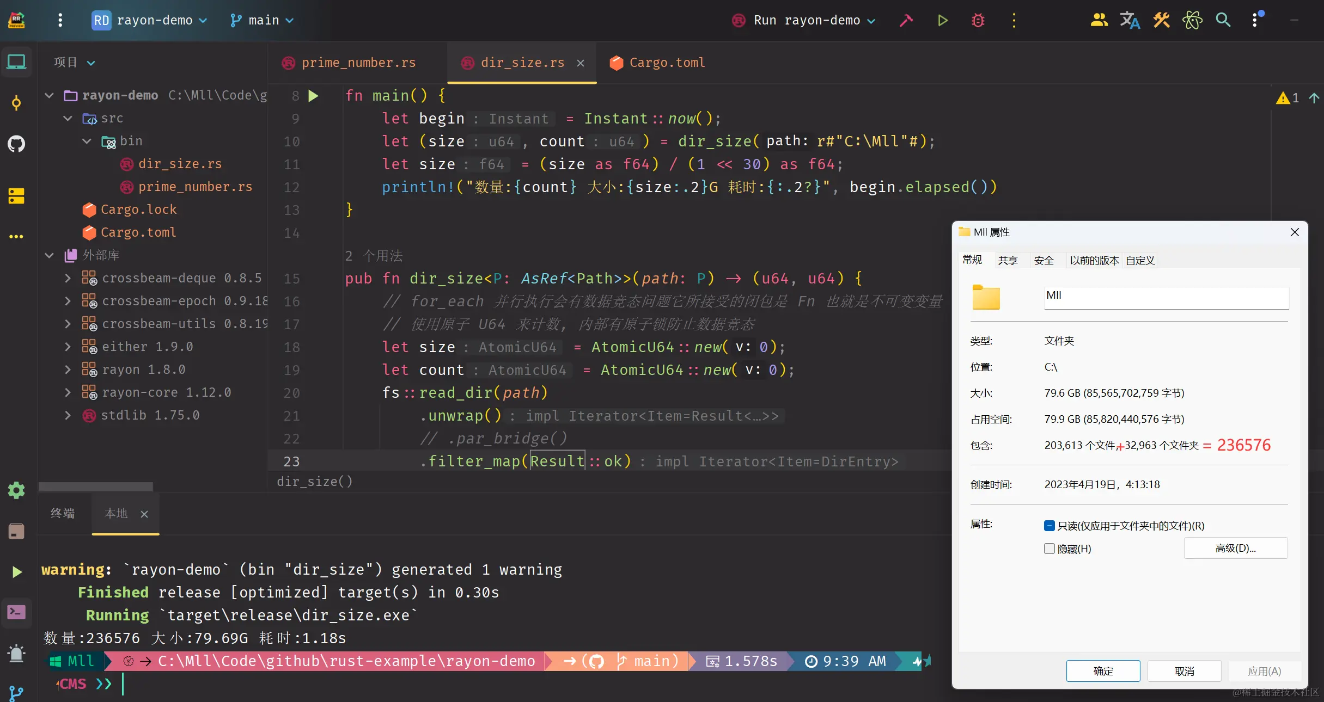Open the GitHub tool window
Viewport: 1324px width, 702px height.
[x=16, y=144]
